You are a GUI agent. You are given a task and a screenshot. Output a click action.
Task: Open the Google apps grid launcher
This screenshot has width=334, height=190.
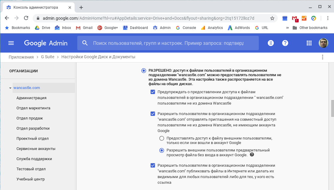coord(309,43)
